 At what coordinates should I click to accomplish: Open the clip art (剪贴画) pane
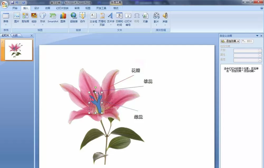(x=25, y=18)
